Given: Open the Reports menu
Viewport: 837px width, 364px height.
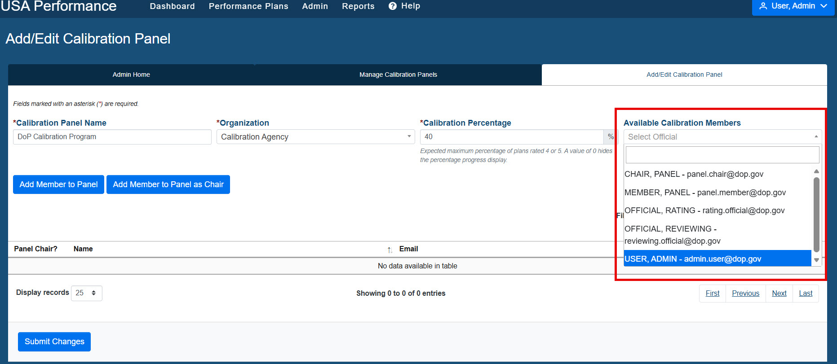Looking at the screenshot, I should point(358,6).
